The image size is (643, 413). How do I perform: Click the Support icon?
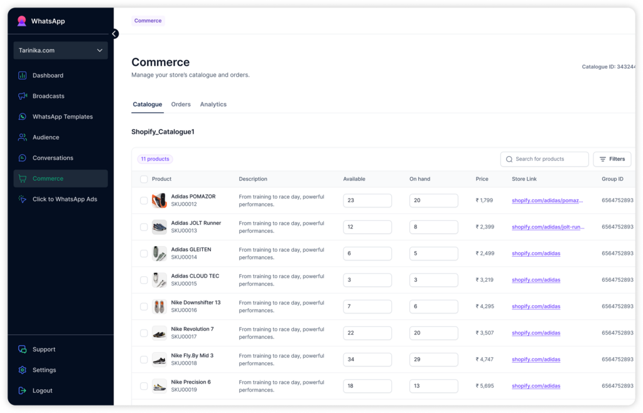(22, 350)
